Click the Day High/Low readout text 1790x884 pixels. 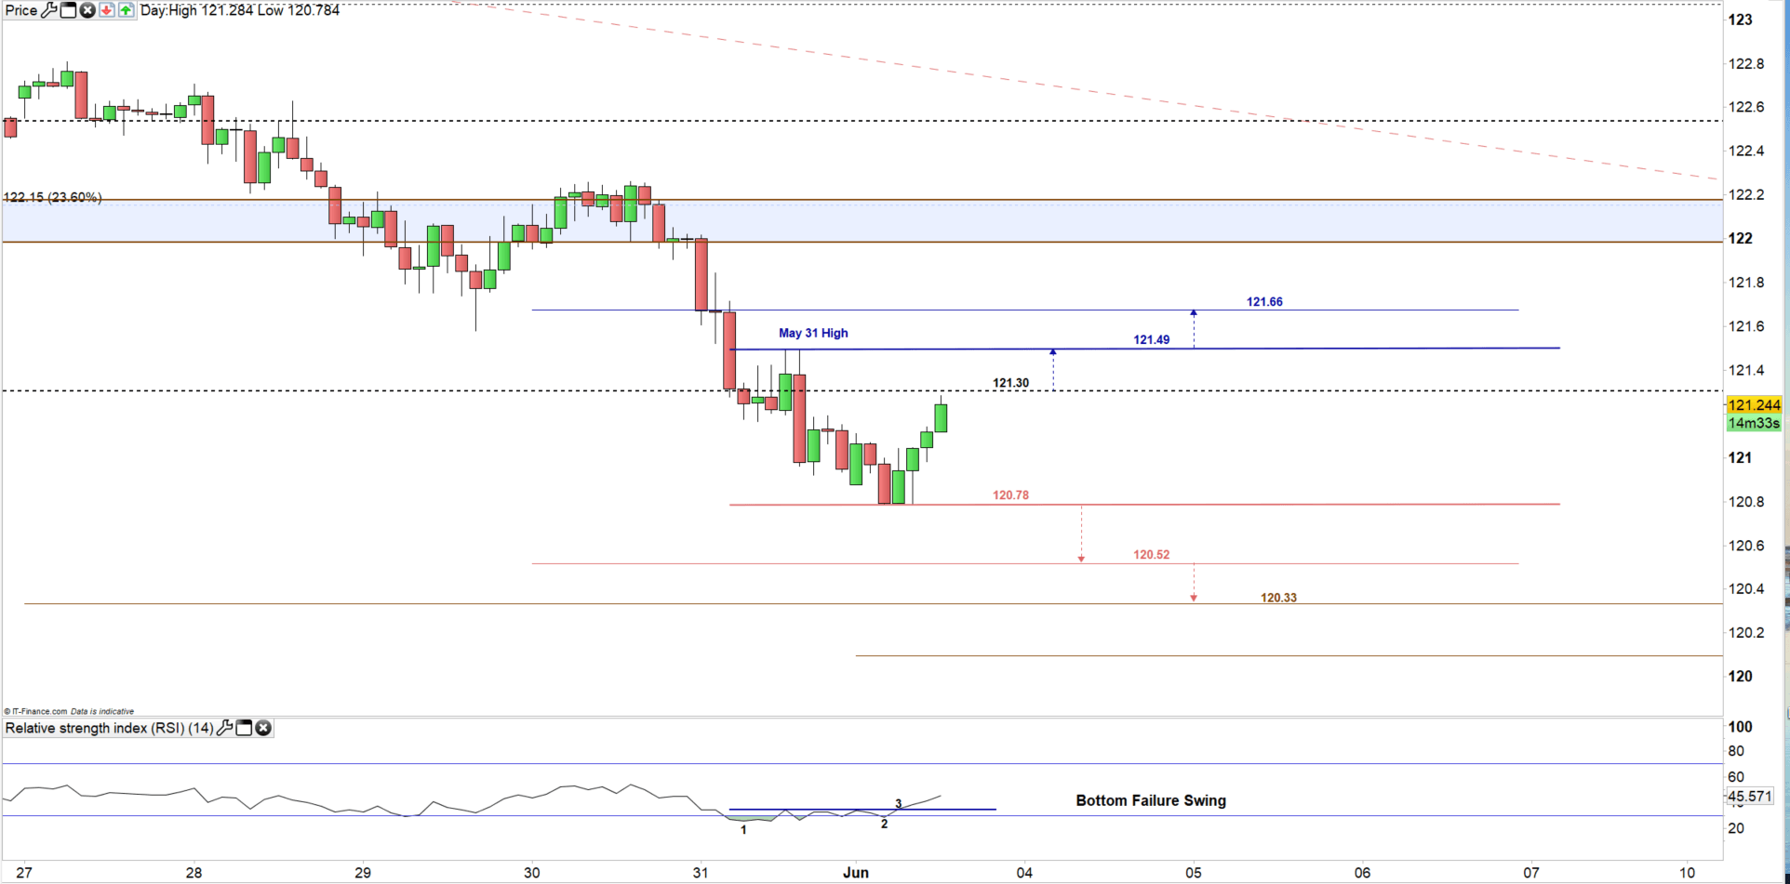[240, 10]
